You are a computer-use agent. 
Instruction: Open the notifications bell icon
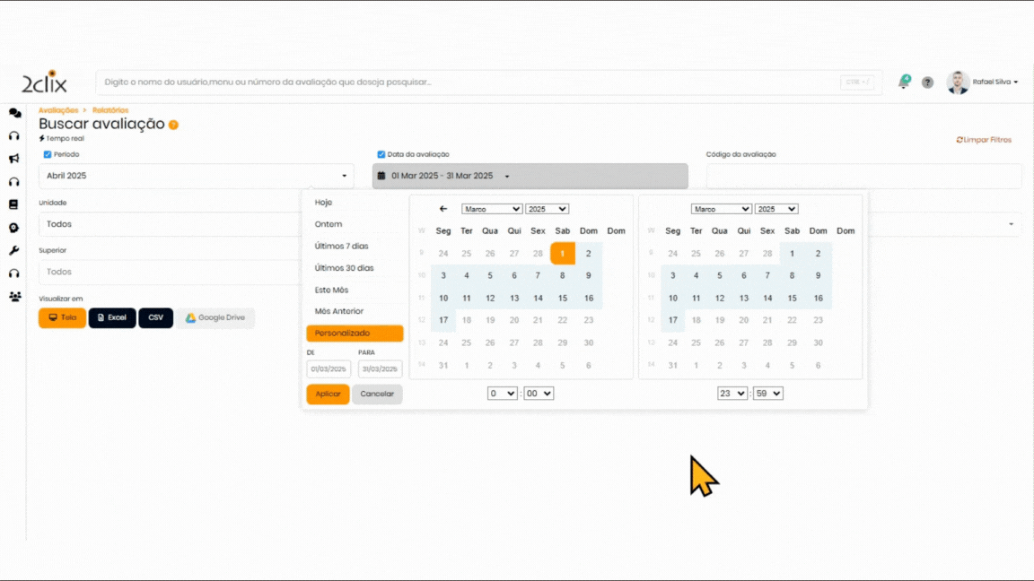(x=904, y=82)
